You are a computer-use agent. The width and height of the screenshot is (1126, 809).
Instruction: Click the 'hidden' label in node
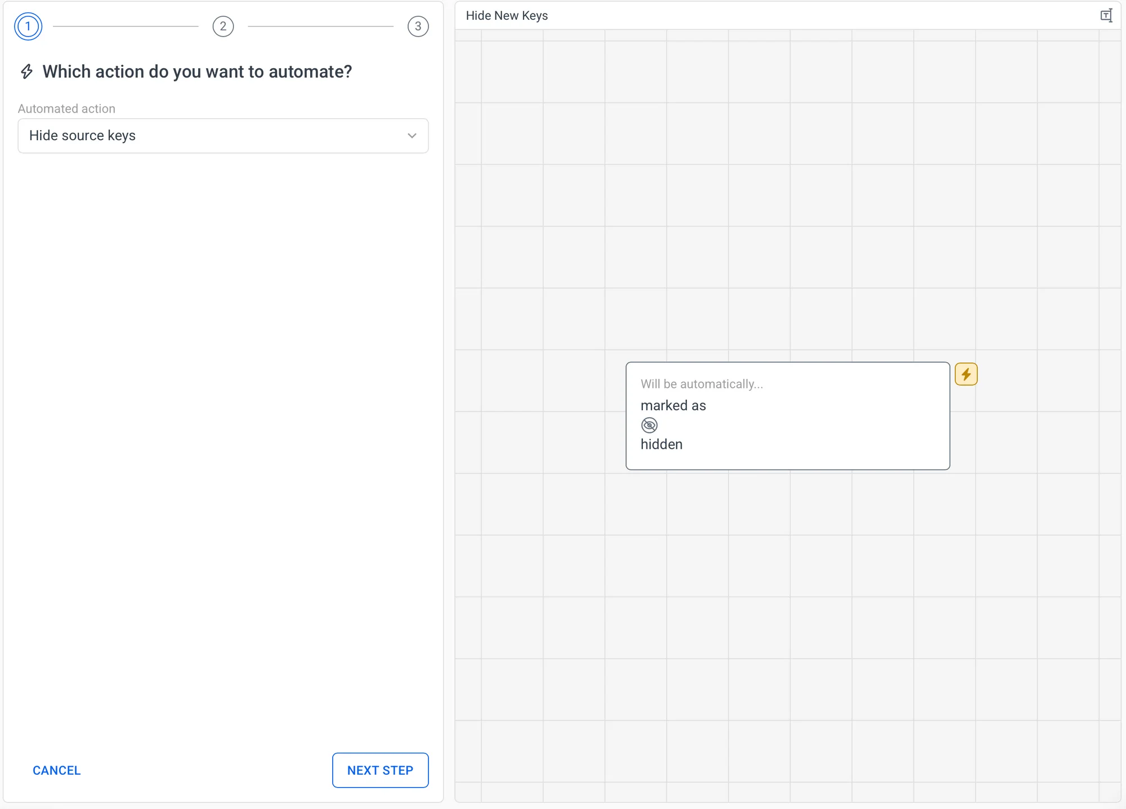coord(662,444)
